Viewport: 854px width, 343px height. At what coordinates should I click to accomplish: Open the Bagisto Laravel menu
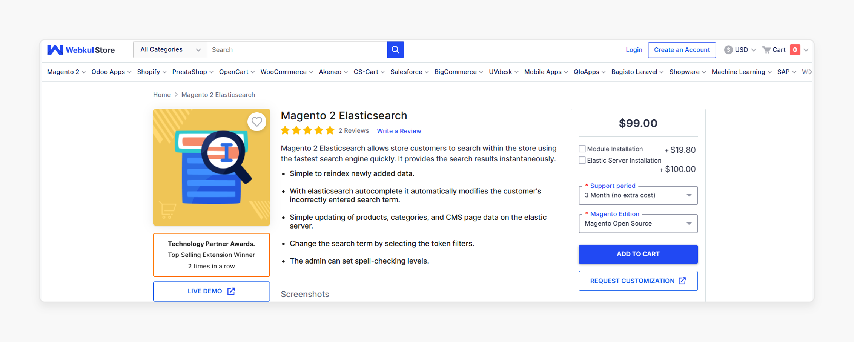(x=637, y=72)
